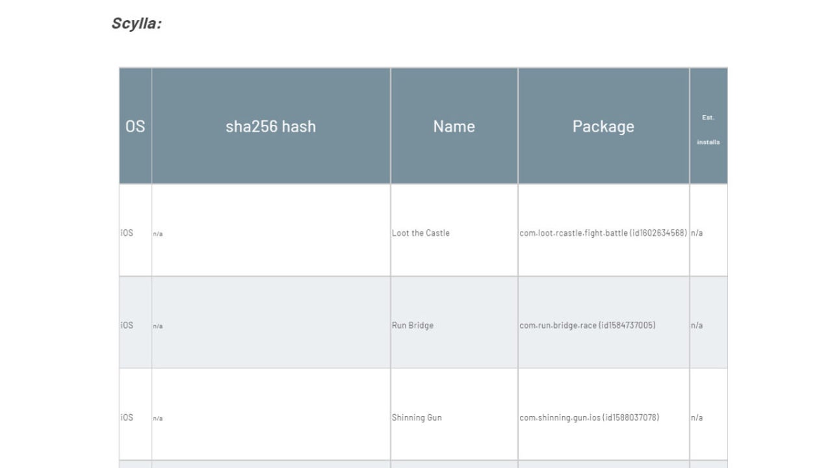Click the Name column header

click(x=454, y=126)
